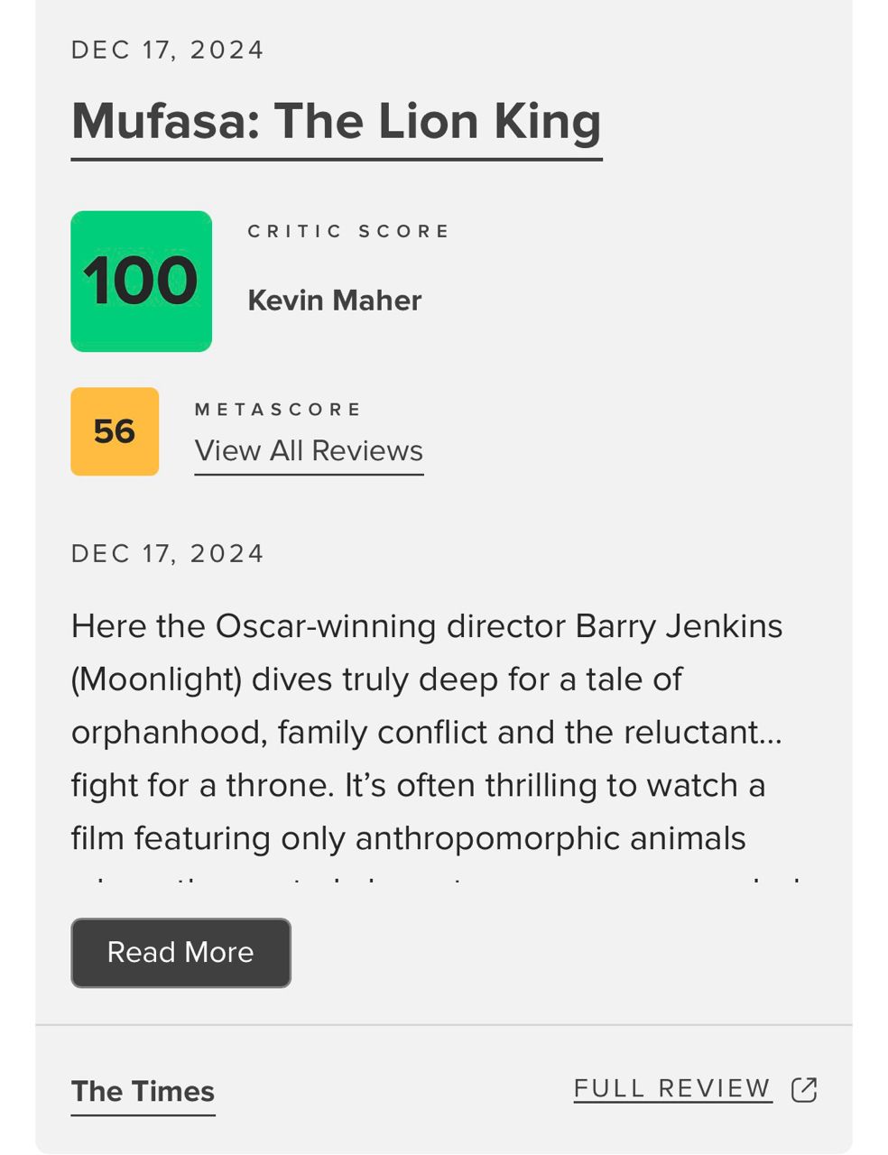Screen dimensions: 888x1155
Task: Click the review date above the excerpt
Action: pyautogui.click(x=168, y=553)
